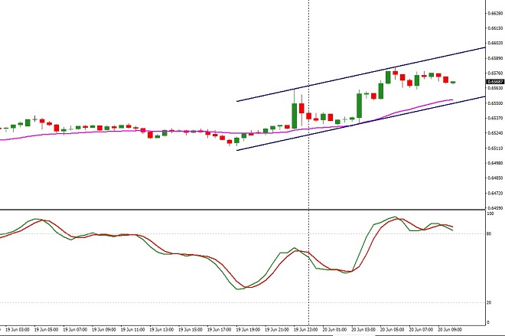Click the 19 Jun 05:00 time label
Image resolution: width=505 pixels, height=336 pixels.
tap(46, 330)
